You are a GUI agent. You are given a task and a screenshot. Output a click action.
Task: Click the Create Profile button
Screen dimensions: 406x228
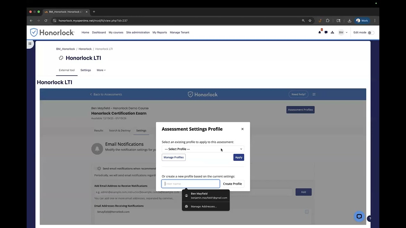(x=232, y=184)
